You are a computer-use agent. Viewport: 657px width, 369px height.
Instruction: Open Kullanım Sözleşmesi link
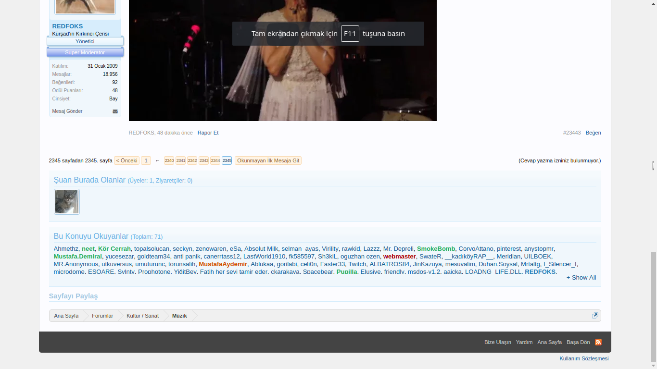[x=584, y=358]
